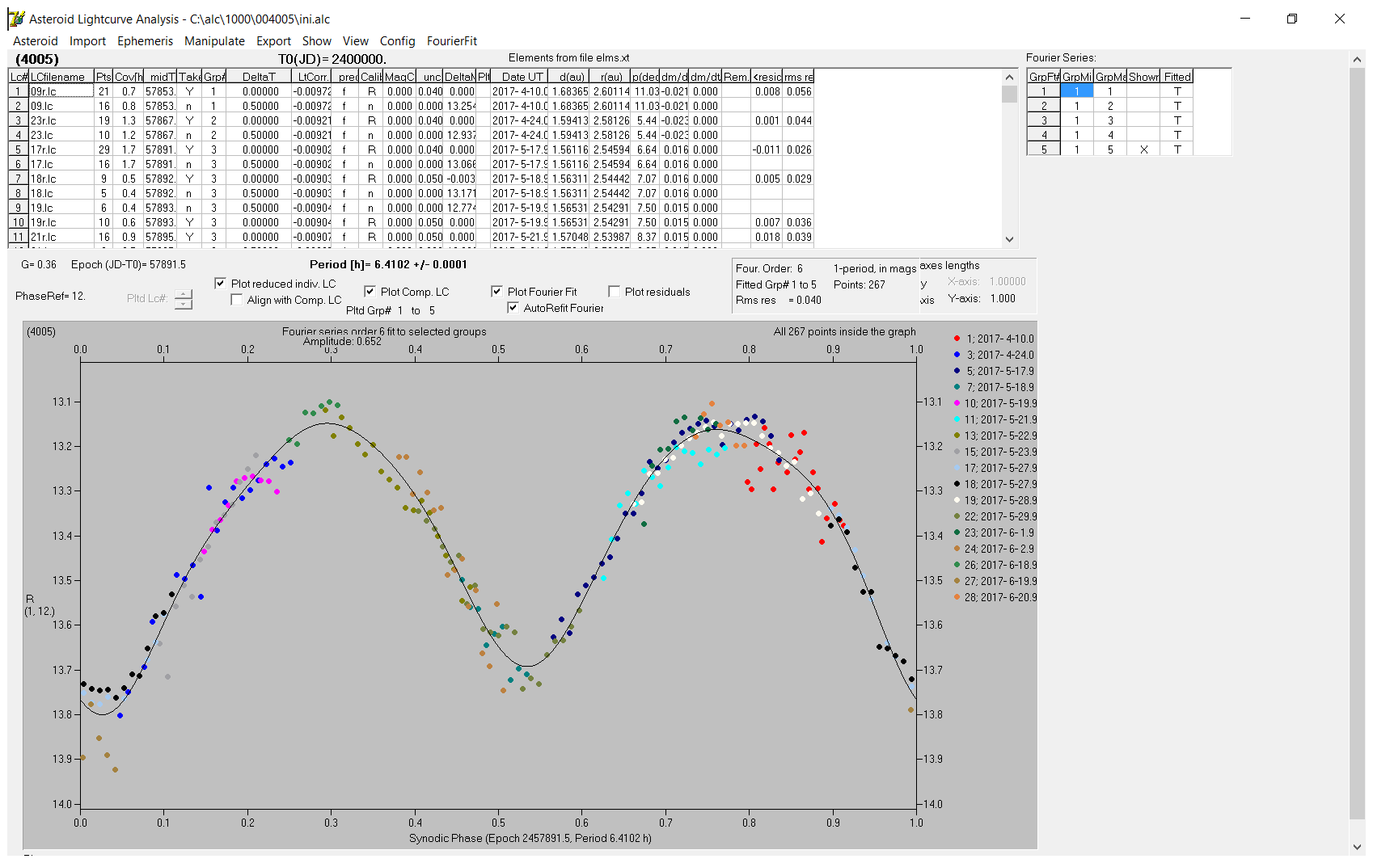1373x863 pixels.
Task: Click highlighted GrpMin cell in Fourier Series row 1
Action: [1076, 91]
